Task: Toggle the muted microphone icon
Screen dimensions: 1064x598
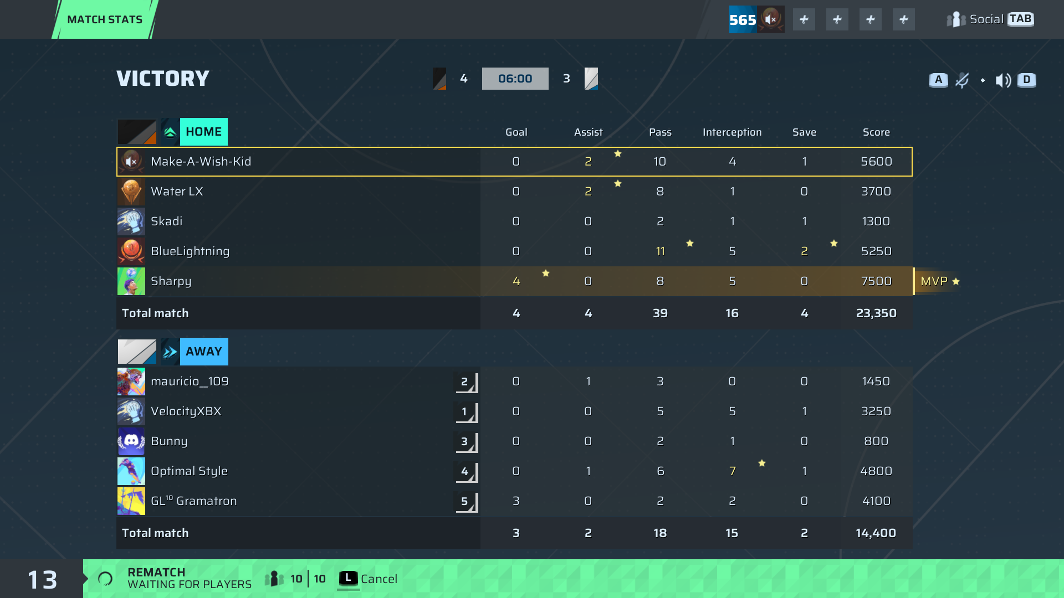Action: (x=962, y=80)
